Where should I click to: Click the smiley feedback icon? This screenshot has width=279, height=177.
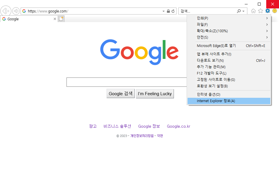point(275,11)
